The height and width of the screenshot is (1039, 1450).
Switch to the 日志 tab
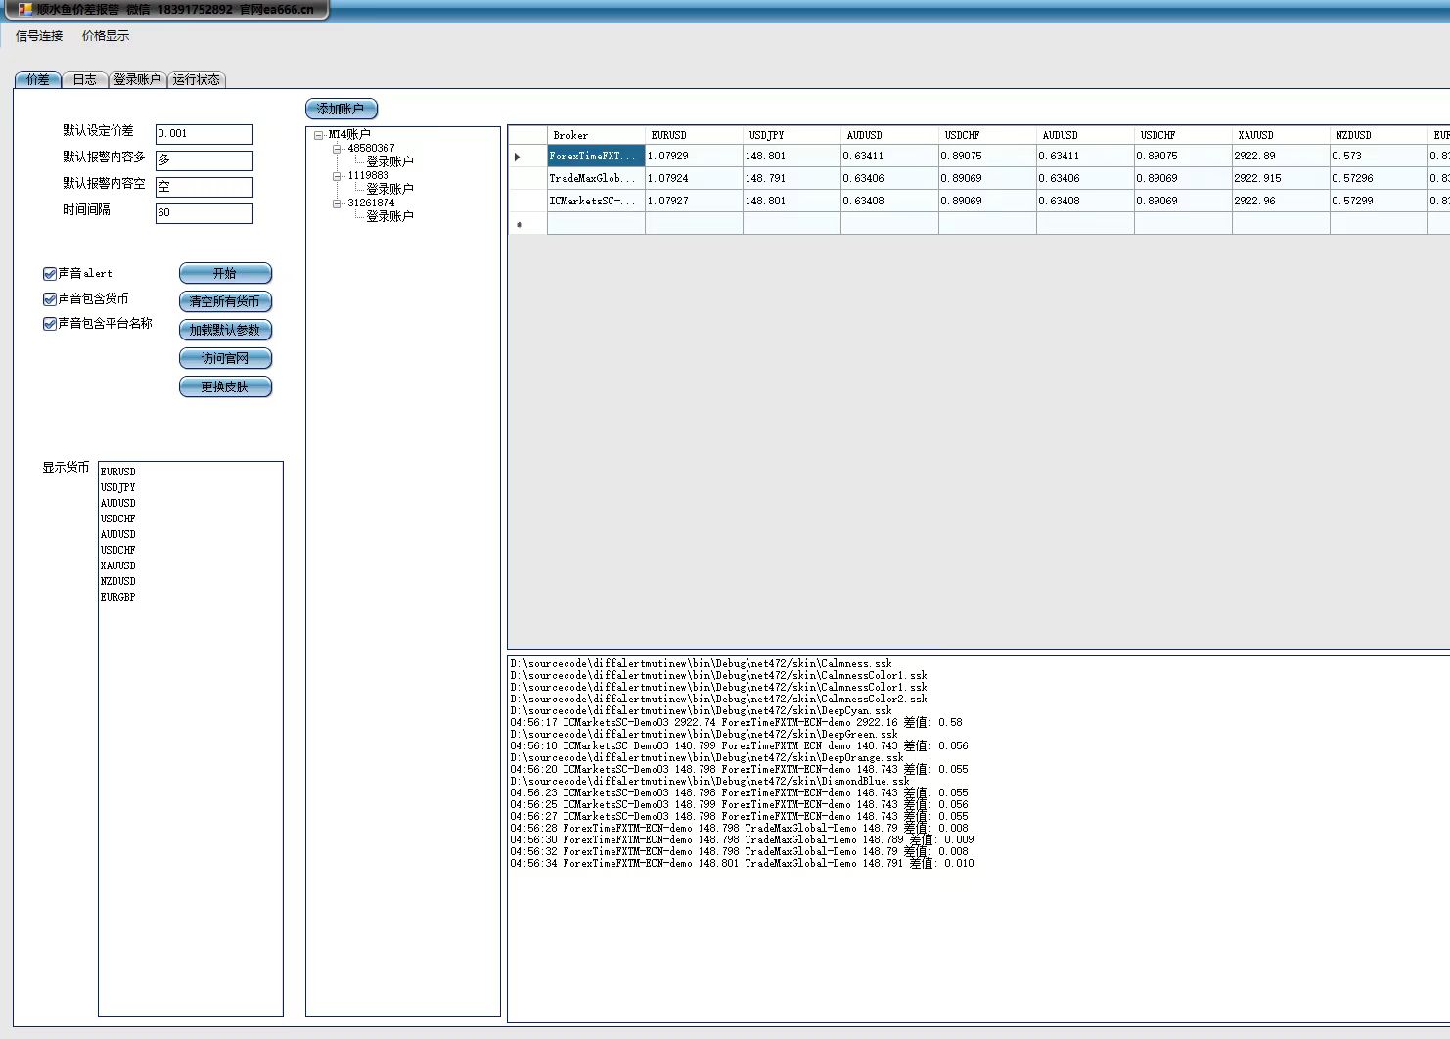(x=85, y=80)
